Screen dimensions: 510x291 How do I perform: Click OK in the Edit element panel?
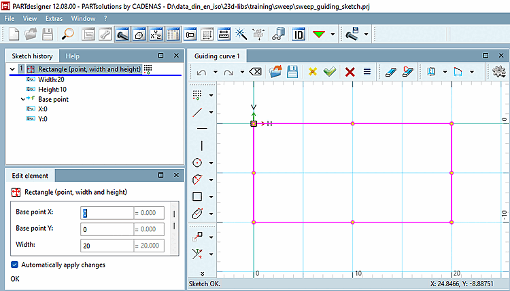point(15,279)
